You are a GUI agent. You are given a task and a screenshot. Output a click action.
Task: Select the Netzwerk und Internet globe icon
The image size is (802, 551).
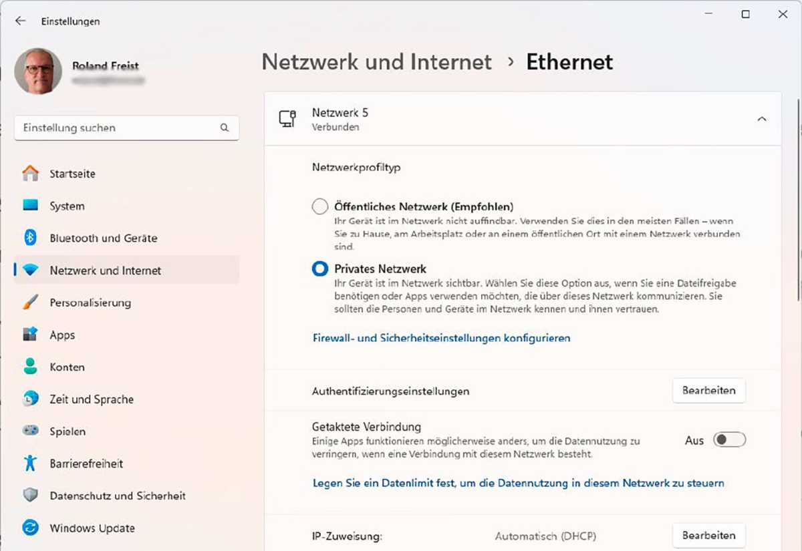pos(29,270)
